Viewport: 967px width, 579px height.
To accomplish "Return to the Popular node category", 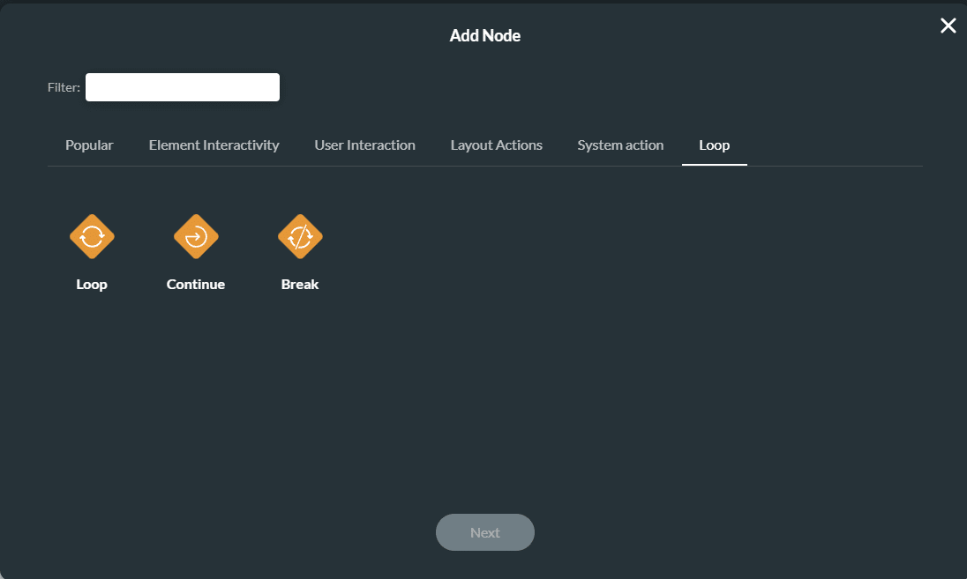I will click(x=89, y=145).
